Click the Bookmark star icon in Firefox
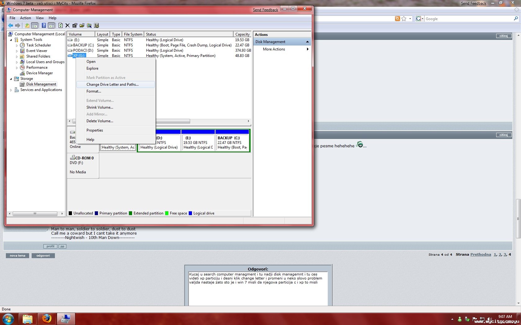 coord(404,19)
